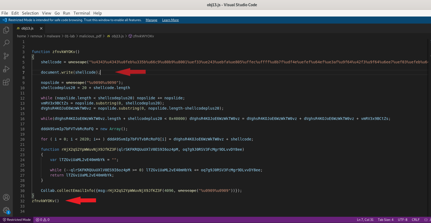Click the VS Code logo in restricted banner
This screenshot has width=431, height=223.
(x=4, y=20)
